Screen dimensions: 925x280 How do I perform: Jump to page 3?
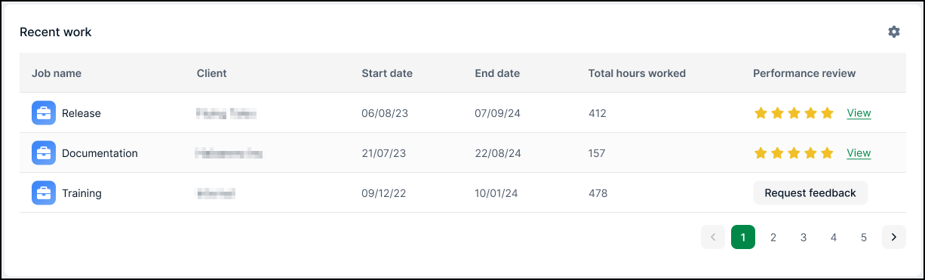(804, 237)
